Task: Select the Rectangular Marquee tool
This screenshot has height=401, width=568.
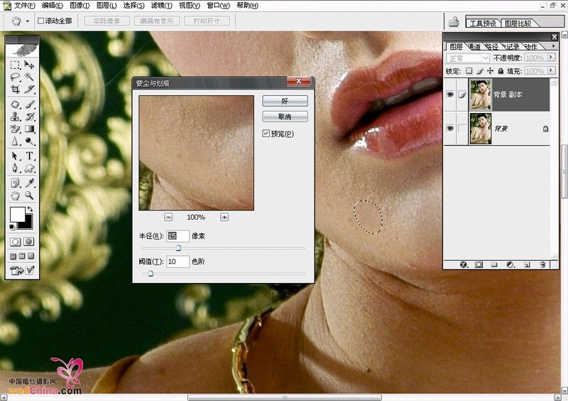Action: (15, 65)
